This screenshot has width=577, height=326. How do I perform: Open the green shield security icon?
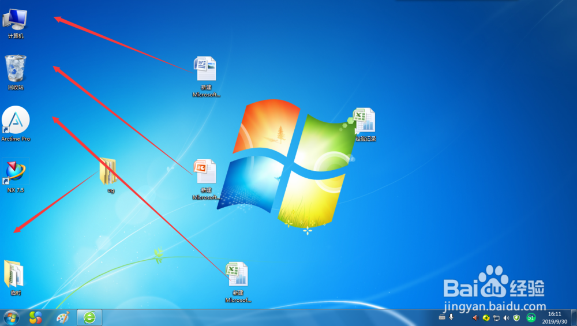(x=516, y=317)
